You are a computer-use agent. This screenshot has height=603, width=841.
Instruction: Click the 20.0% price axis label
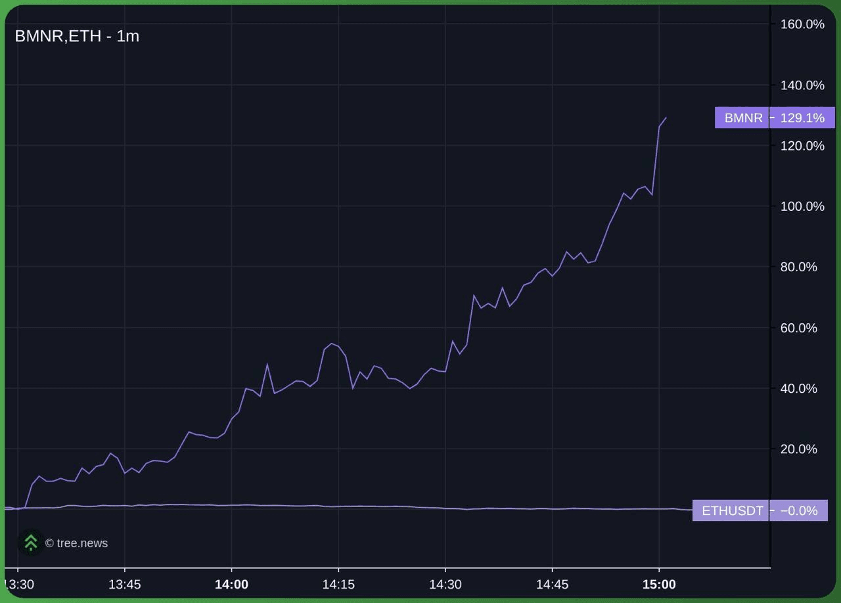(798, 449)
